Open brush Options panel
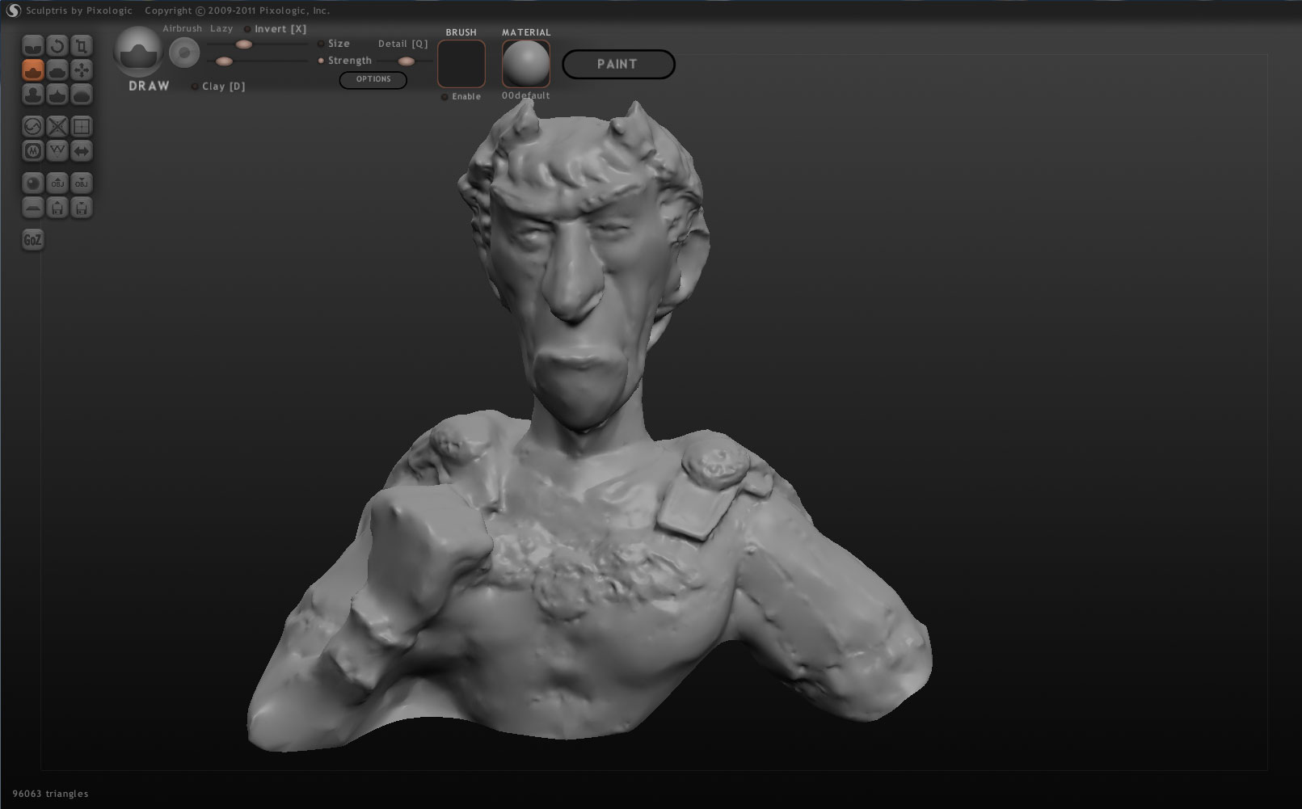The image size is (1302, 809). [373, 80]
